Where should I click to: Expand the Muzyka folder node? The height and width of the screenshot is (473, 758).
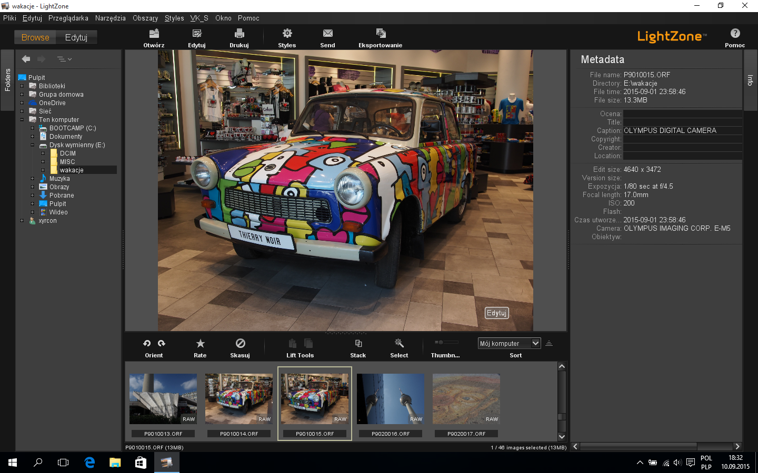coord(32,179)
